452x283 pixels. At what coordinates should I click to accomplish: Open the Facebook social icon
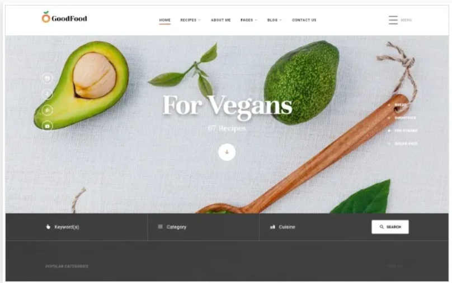coord(48,94)
